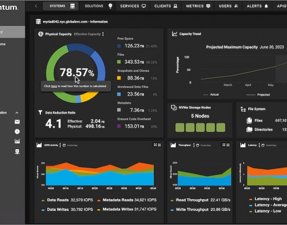Open the Throughput three-dot menu
The image size is (287, 225).
pos(194,145)
